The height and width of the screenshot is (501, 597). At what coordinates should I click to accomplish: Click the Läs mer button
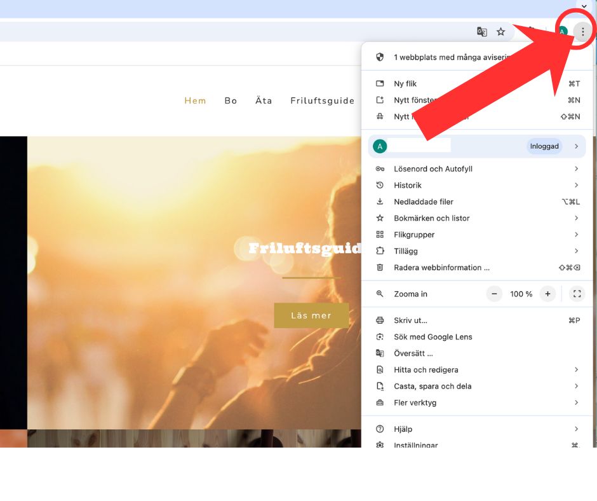[x=311, y=315]
